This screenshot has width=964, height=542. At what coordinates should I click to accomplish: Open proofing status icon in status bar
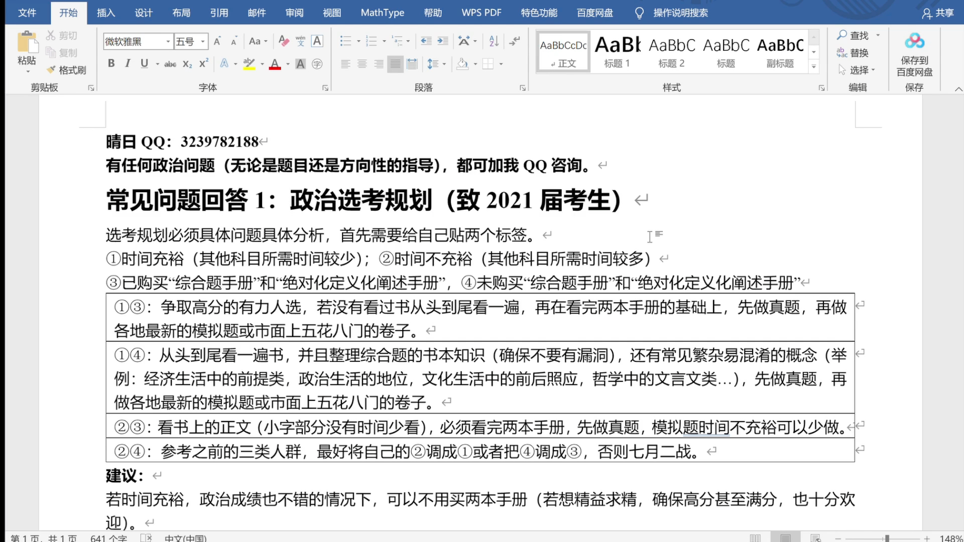click(146, 538)
